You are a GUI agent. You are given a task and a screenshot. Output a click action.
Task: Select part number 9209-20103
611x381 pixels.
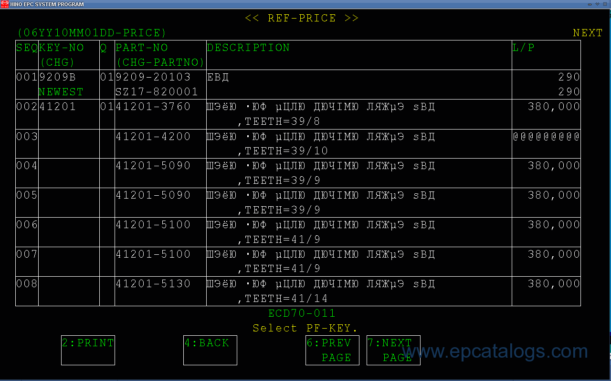click(153, 77)
